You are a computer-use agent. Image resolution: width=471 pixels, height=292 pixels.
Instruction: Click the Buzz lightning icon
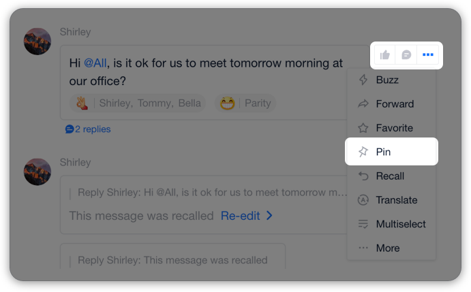[x=363, y=80]
